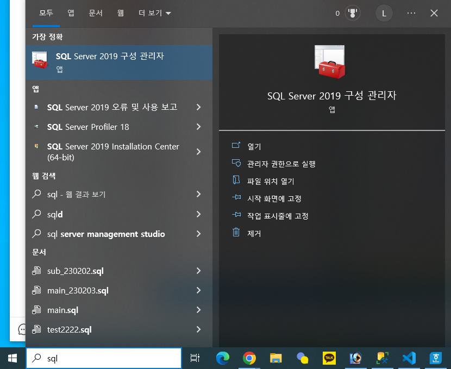Expand main_230203.sql details arrow
The image size is (451, 369).
click(198, 290)
